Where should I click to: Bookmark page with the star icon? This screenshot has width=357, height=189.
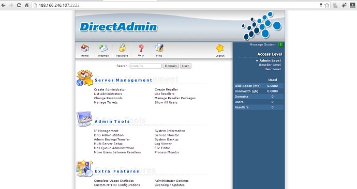coord(326,5)
